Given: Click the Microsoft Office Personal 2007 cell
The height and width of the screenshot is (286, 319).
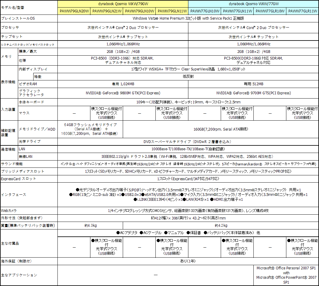Looking at the screenshot, I should tap(286, 275).
